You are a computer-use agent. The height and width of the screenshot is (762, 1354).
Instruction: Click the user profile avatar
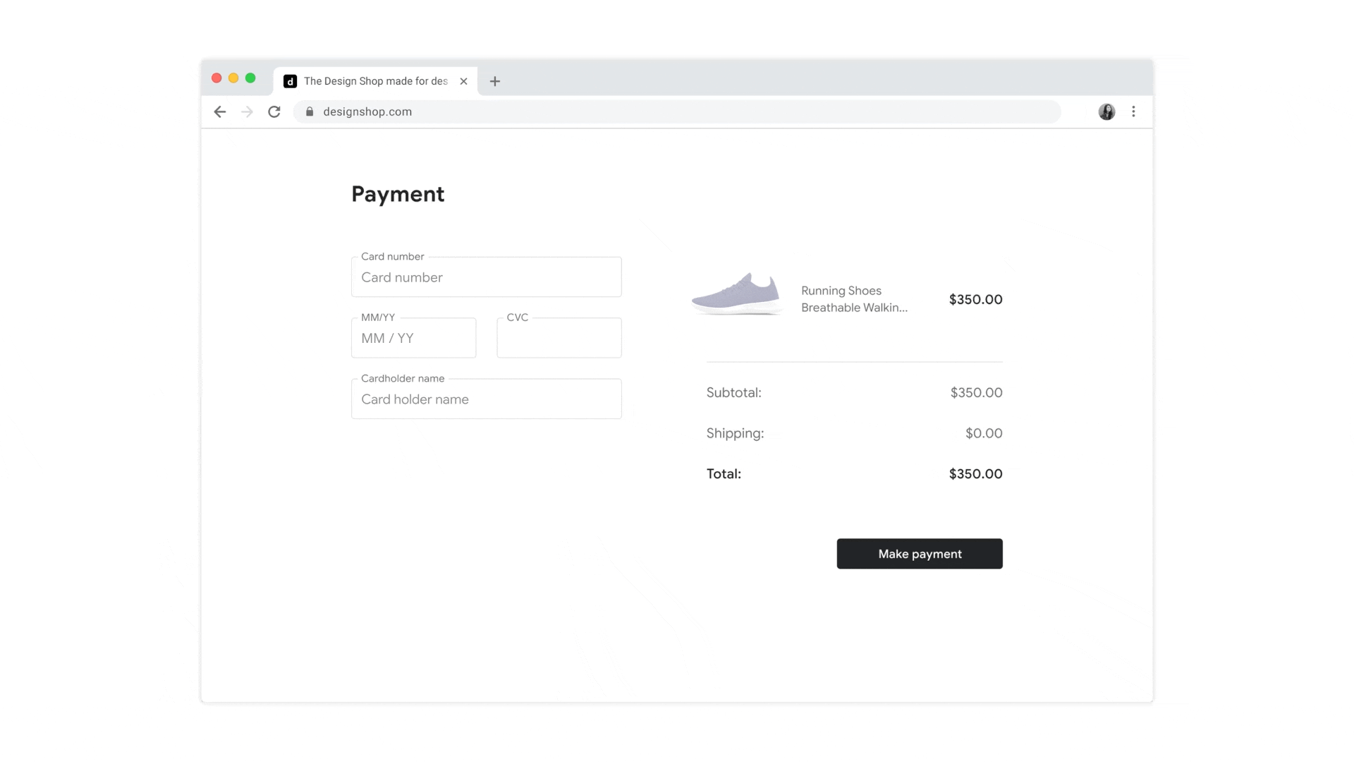coord(1106,111)
